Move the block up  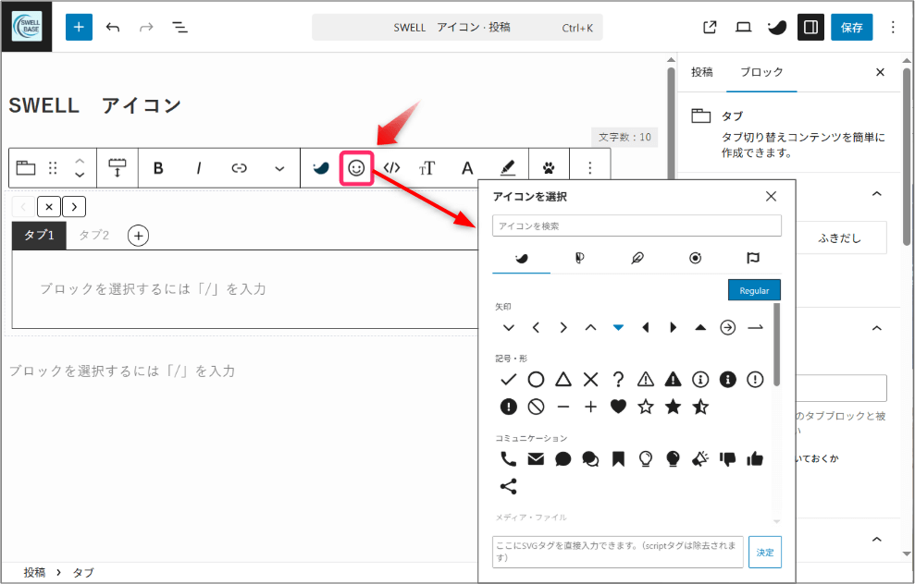(80, 162)
